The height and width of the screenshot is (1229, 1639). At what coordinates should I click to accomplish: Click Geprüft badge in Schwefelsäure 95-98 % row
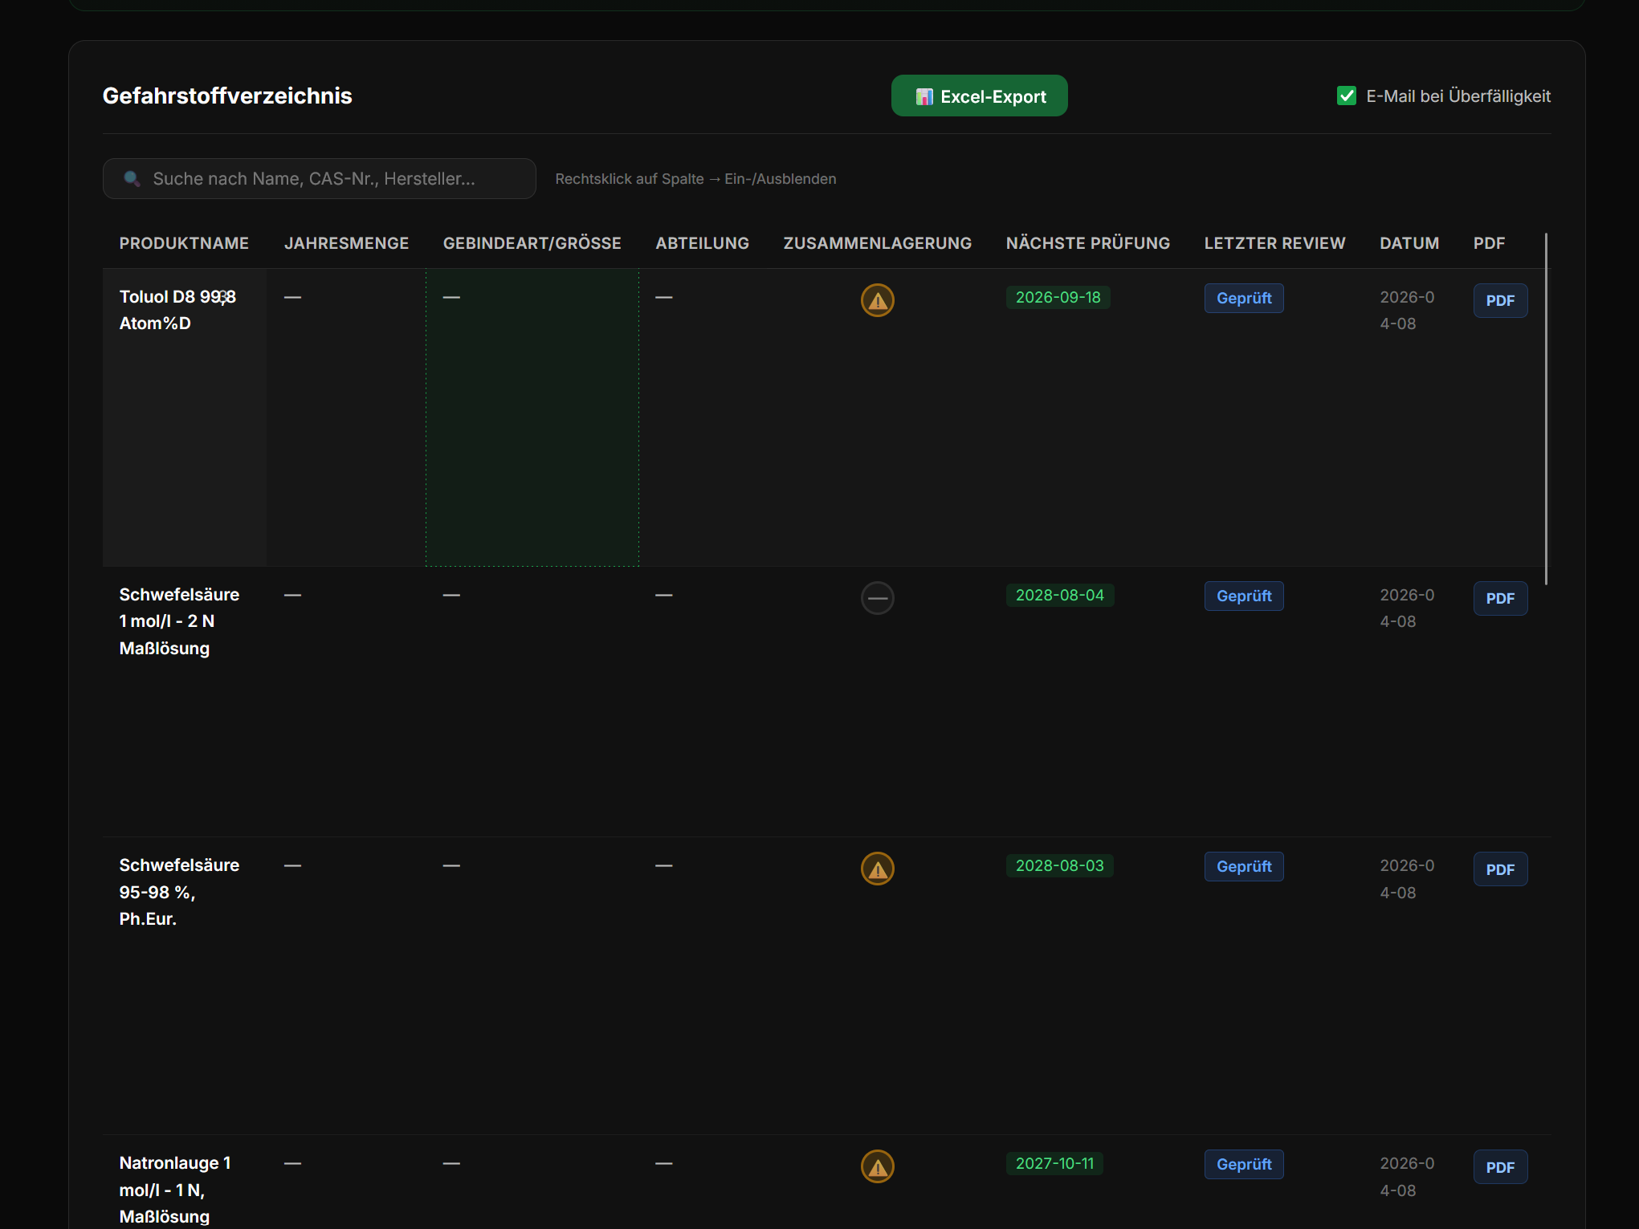1244,866
